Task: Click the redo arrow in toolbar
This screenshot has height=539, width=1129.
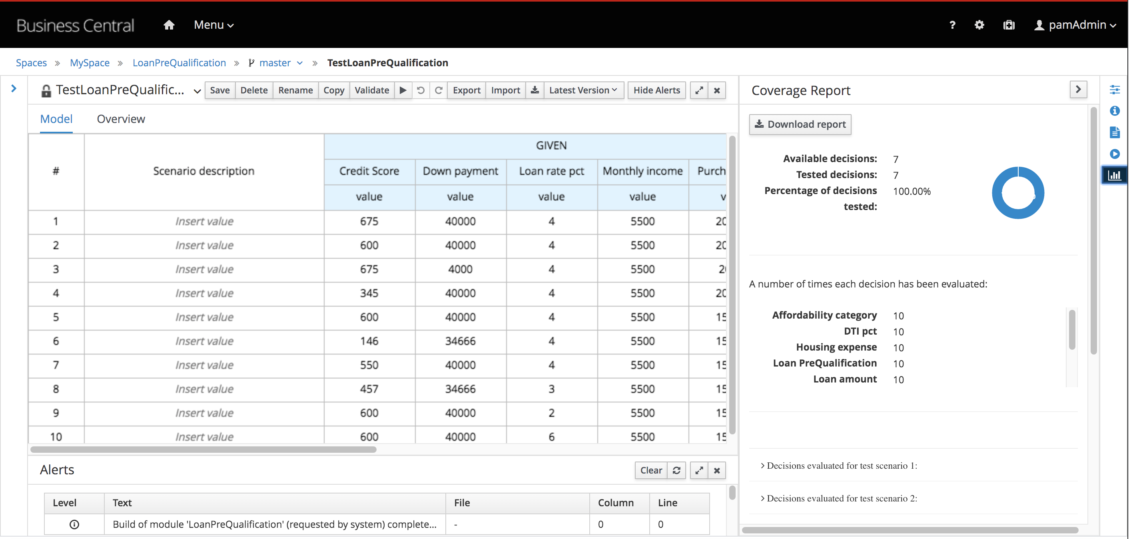Action: [x=438, y=90]
